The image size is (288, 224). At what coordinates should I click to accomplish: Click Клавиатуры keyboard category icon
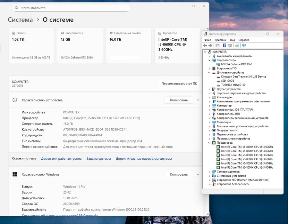(x=214, y=97)
